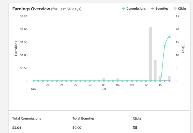
Task: Click the last Bounties diamond marker
Action: coord(169,81)
